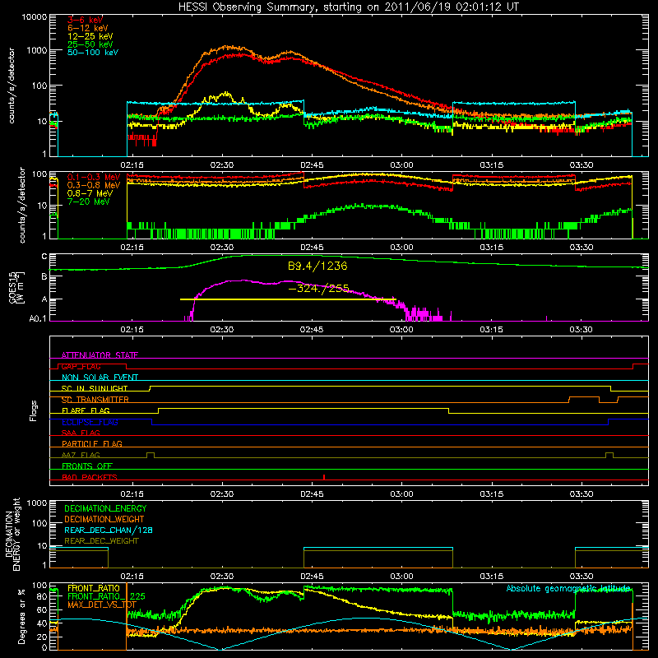Click the yellow 0.8-7 MeV legend label

tap(90, 193)
